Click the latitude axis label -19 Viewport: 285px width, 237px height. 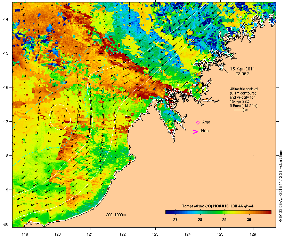tap(5, 190)
